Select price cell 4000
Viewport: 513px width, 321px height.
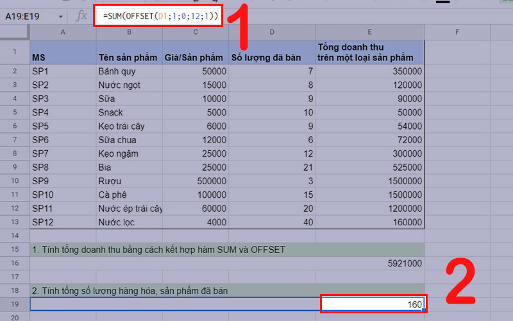point(196,222)
